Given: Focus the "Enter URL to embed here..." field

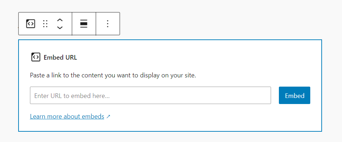Looking at the screenshot, I should (150, 95).
